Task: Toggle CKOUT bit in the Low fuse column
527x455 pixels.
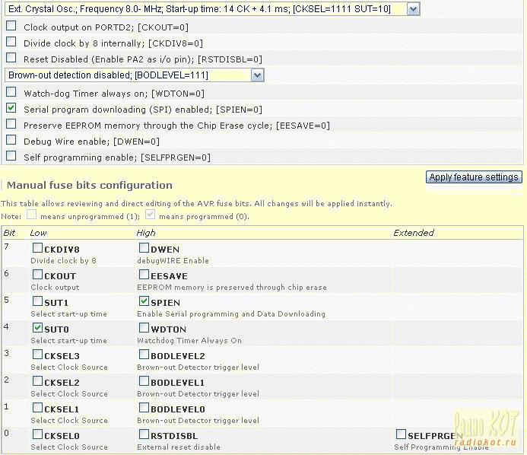Action: click(x=38, y=275)
